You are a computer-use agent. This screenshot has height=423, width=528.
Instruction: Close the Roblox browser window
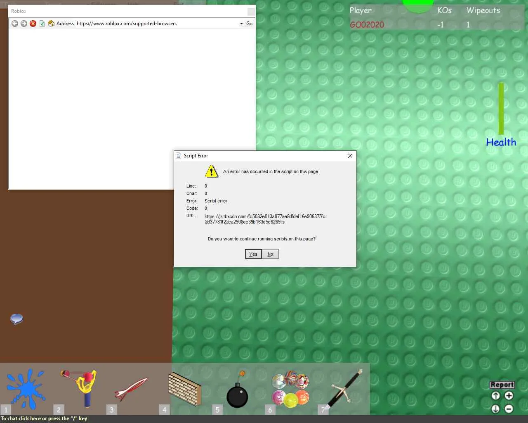point(251,12)
